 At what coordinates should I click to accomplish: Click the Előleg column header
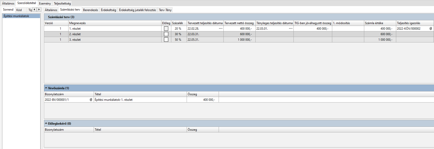(166, 23)
